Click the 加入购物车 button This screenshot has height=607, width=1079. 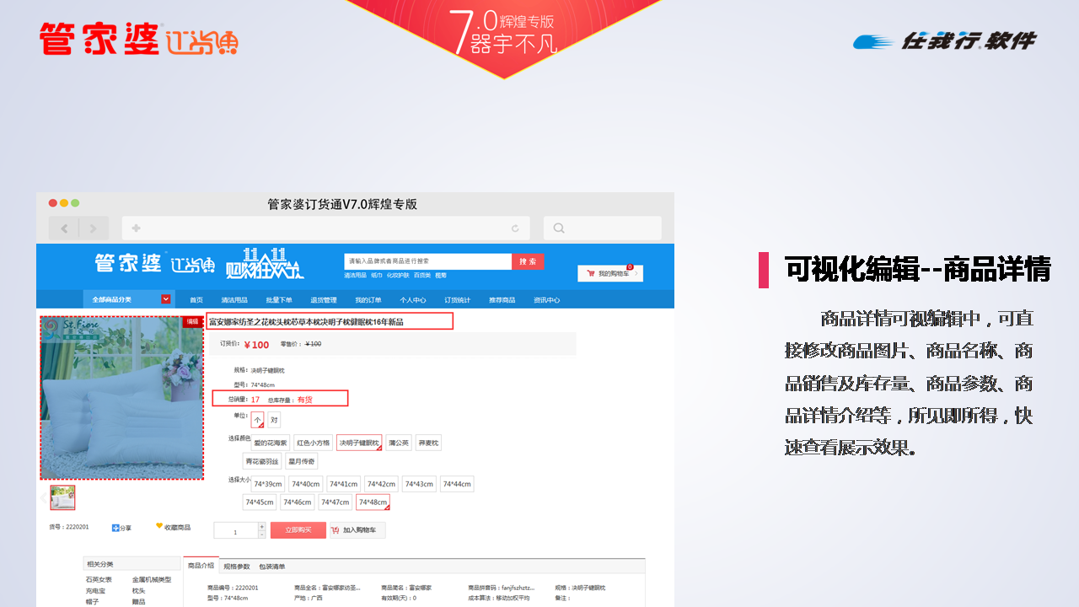click(x=357, y=530)
